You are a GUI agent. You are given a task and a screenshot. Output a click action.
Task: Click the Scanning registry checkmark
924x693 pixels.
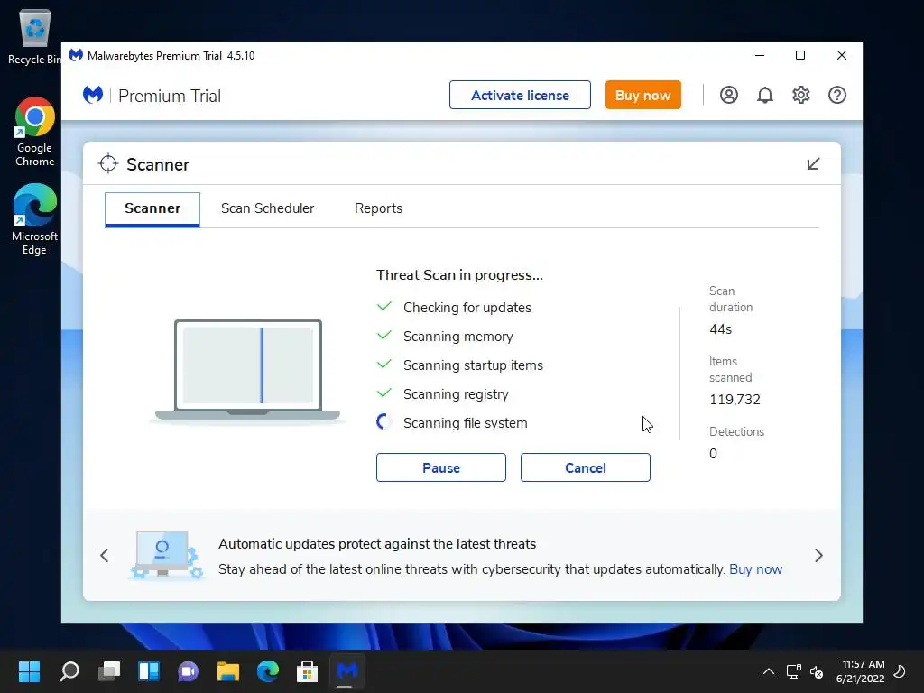point(384,393)
